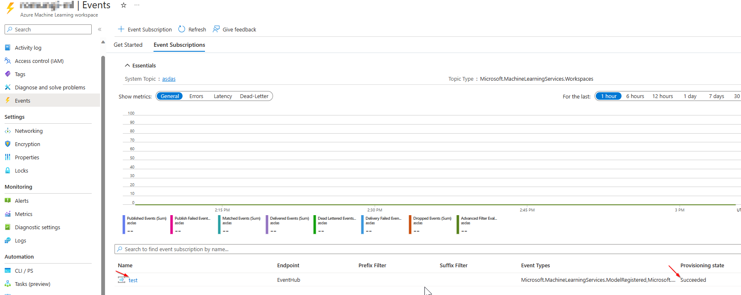Open the Tasks (preview) menu item
The height and width of the screenshot is (295, 741).
click(x=32, y=284)
